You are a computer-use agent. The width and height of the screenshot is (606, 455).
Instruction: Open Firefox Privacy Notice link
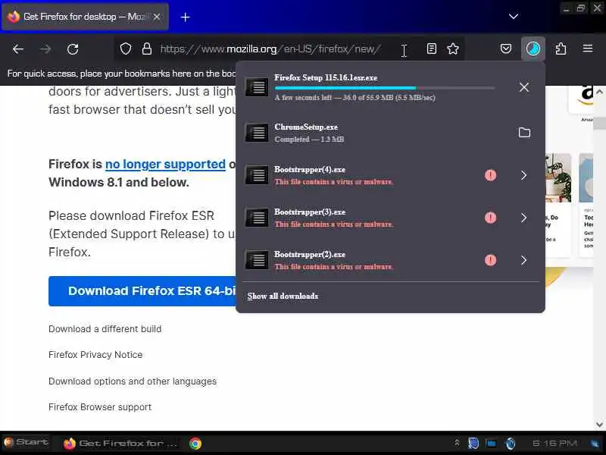[x=95, y=355]
